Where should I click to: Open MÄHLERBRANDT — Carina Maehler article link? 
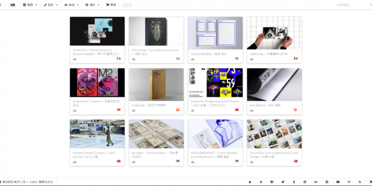point(214,155)
